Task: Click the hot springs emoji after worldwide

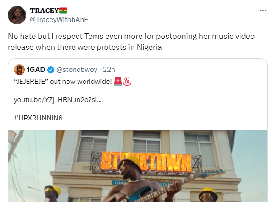Action: point(127,82)
